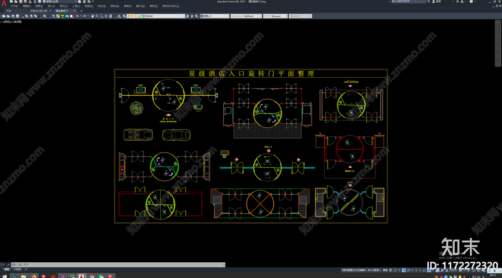Click the Undo arrow icon
This screenshot has width=502, height=278.
pyautogui.click(x=77, y=16)
